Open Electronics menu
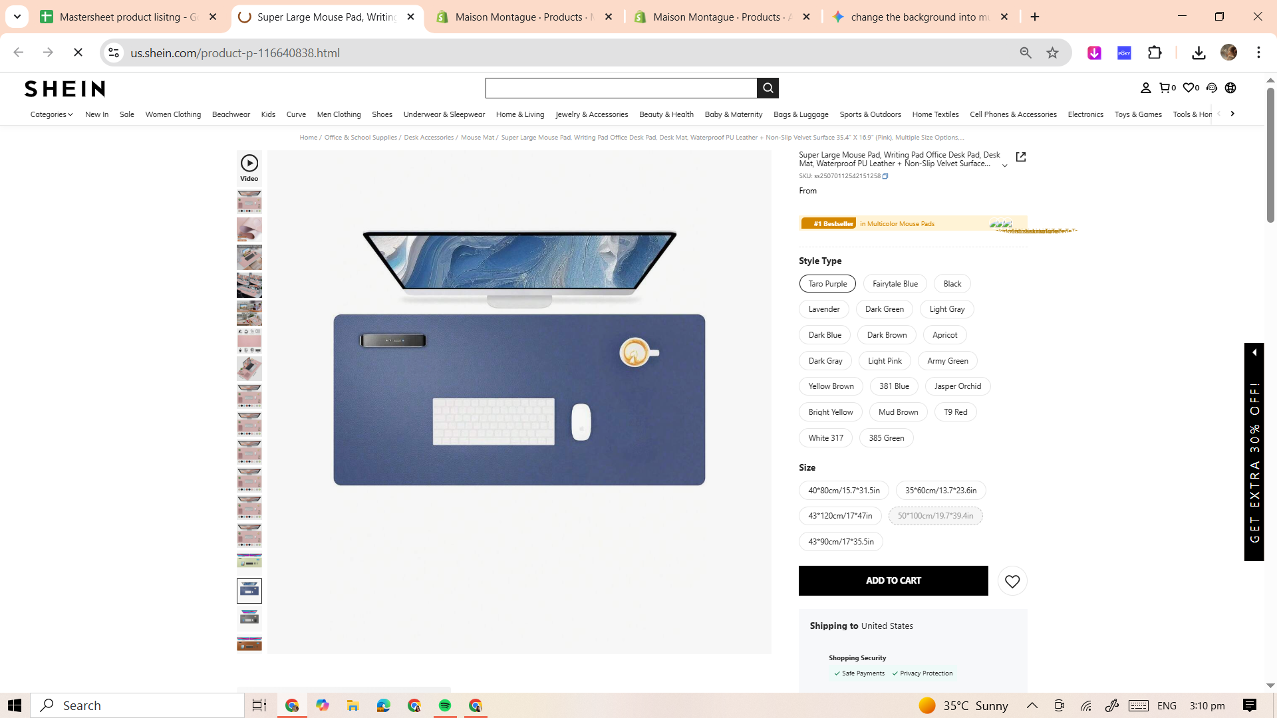The height and width of the screenshot is (718, 1277). [x=1085, y=114]
